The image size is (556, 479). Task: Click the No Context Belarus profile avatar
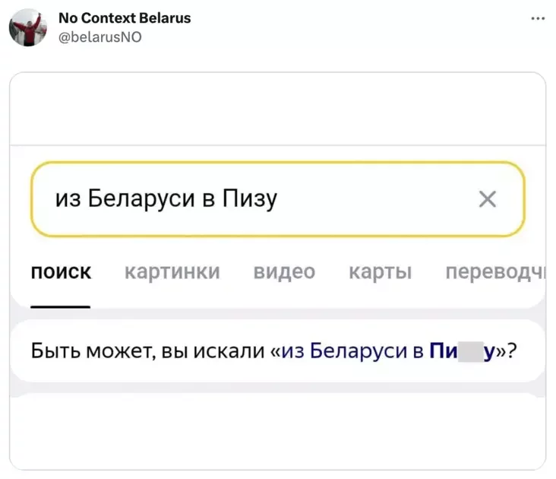click(28, 27)
